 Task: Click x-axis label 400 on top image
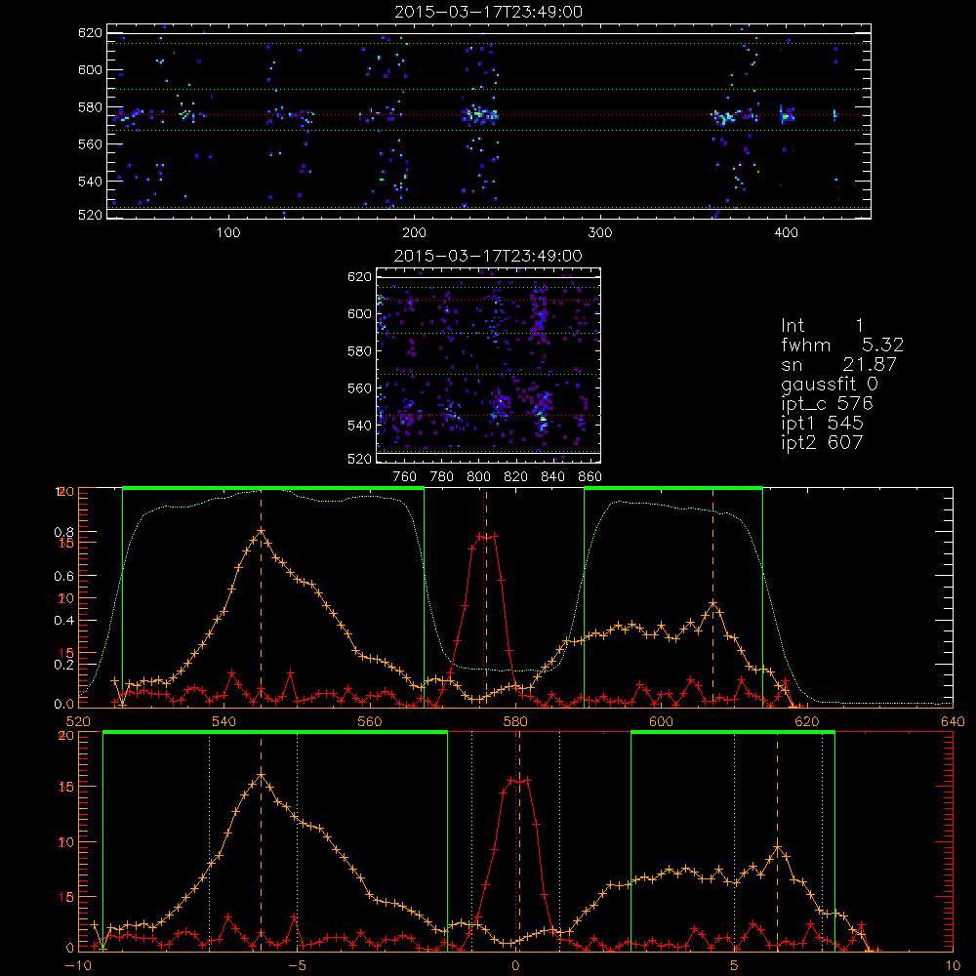[x=786, y=233]
